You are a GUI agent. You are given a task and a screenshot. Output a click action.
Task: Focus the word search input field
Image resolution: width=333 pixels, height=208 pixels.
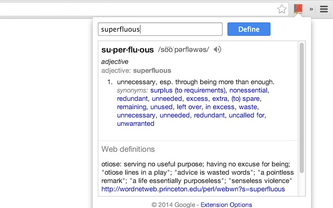(160, 29)
